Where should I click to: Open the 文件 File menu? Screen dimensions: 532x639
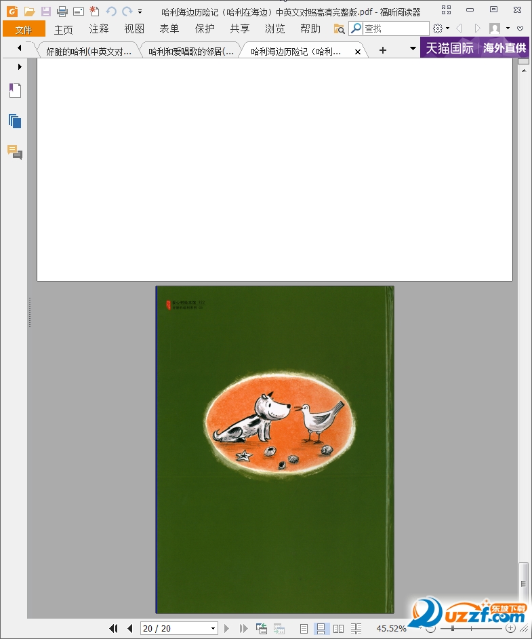24,29
